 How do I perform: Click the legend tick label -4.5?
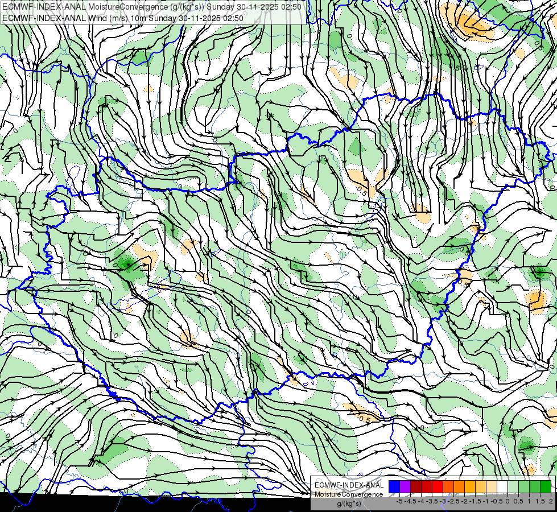pos(410,501)
